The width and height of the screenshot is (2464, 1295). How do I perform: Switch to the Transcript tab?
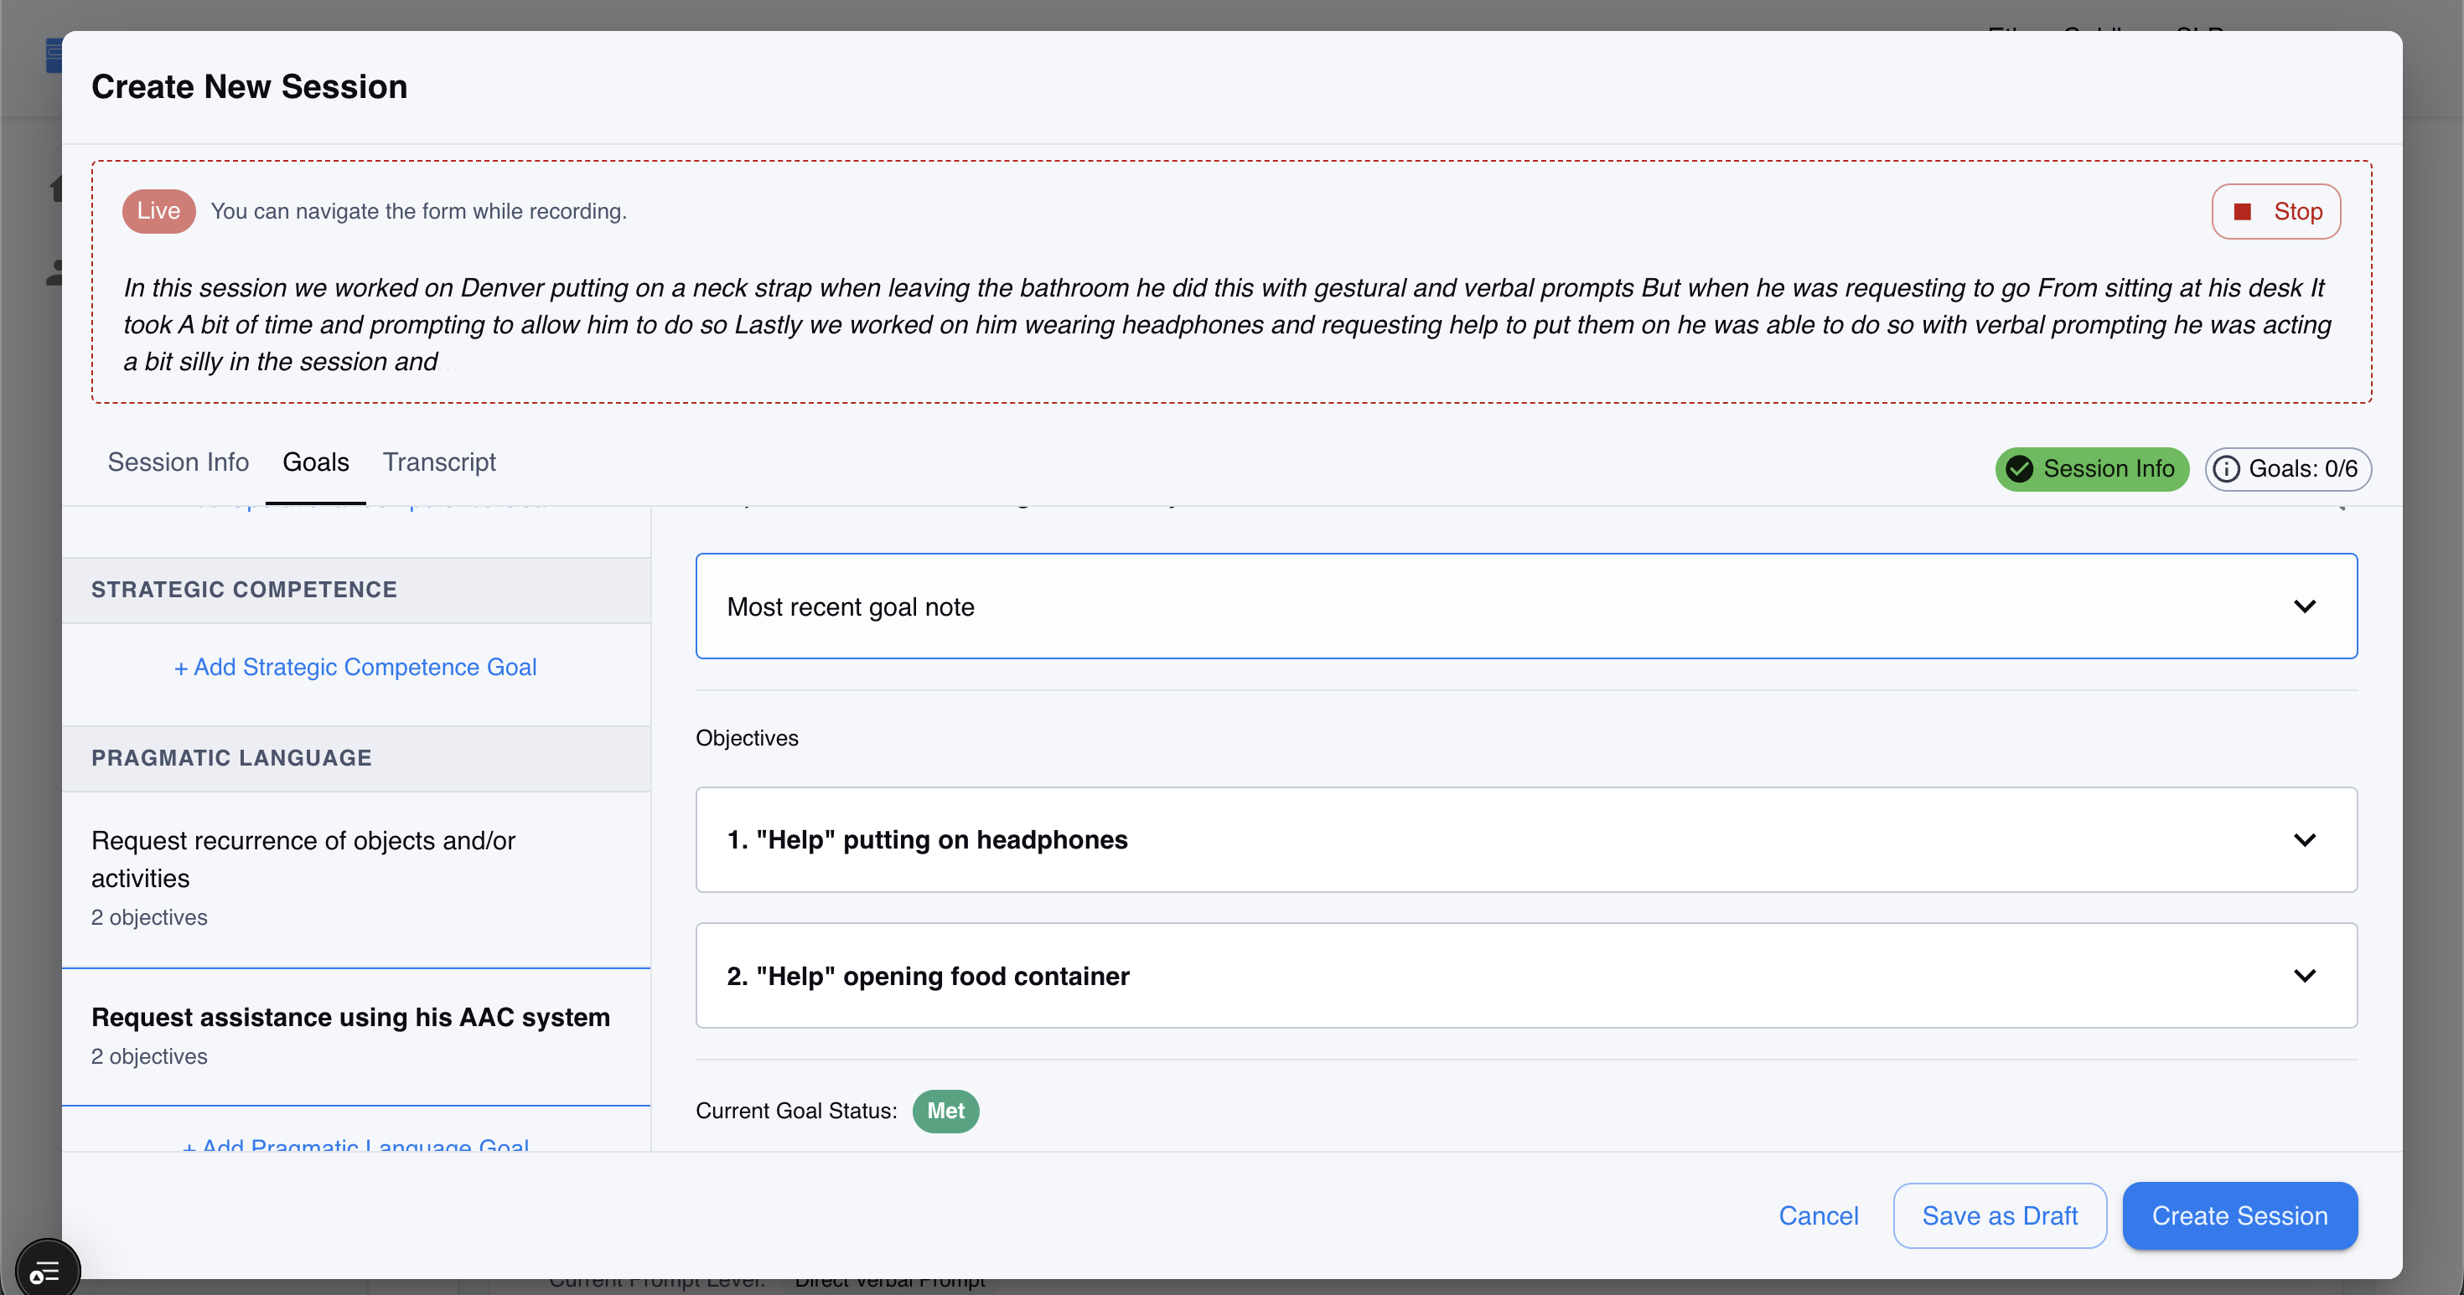[x=439, y=462]
